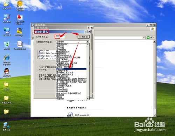Select the Network Places desktop icon
175x136 pixels.
tap(7, 32)
